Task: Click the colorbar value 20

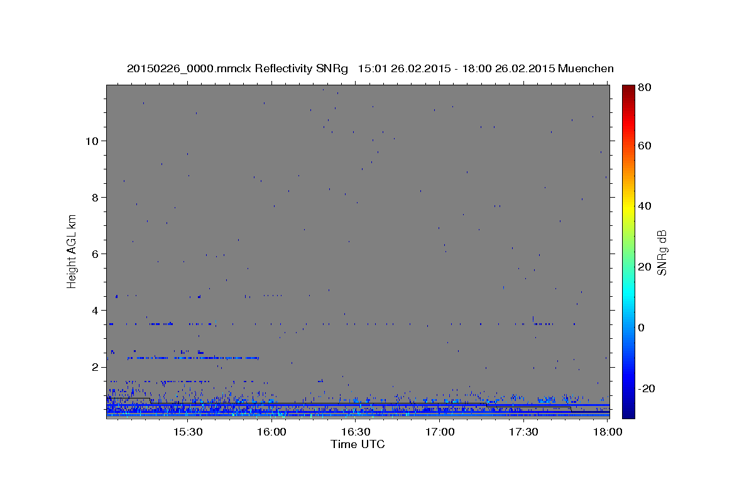Action: pyautogui.click(x=645, y=267)
